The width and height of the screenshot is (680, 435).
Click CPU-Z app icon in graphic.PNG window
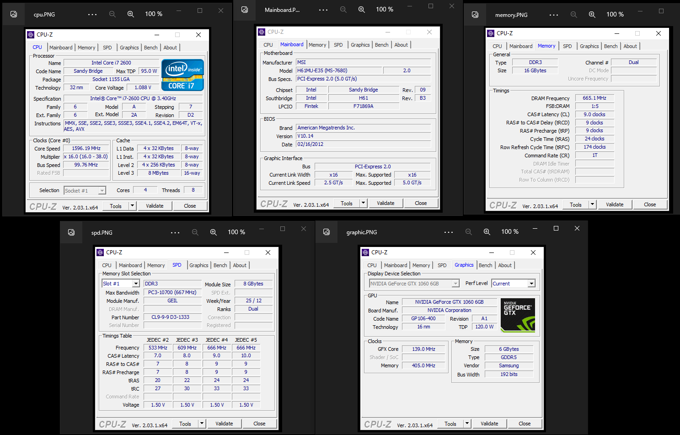pyautogui.click(x=365, y=252)
